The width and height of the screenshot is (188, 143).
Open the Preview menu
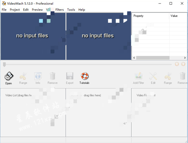coord(37,10)
